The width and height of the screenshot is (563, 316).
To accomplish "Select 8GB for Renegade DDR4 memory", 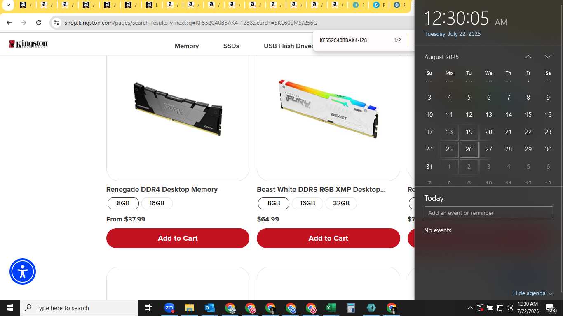I will [x=123, y=203].
